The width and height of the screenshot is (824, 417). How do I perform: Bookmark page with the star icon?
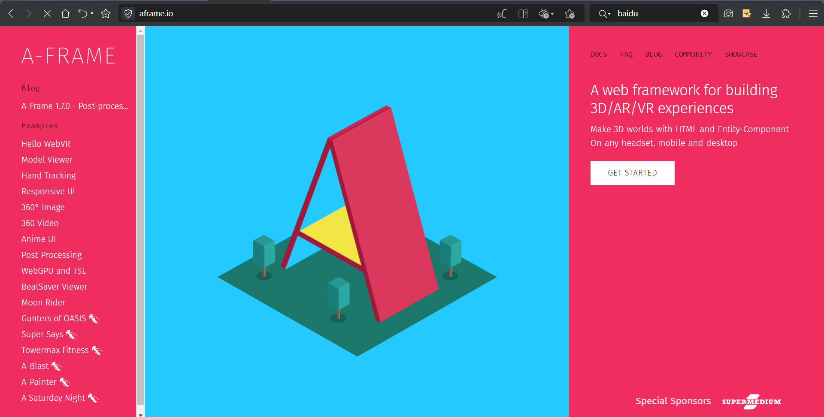(106, 14)
